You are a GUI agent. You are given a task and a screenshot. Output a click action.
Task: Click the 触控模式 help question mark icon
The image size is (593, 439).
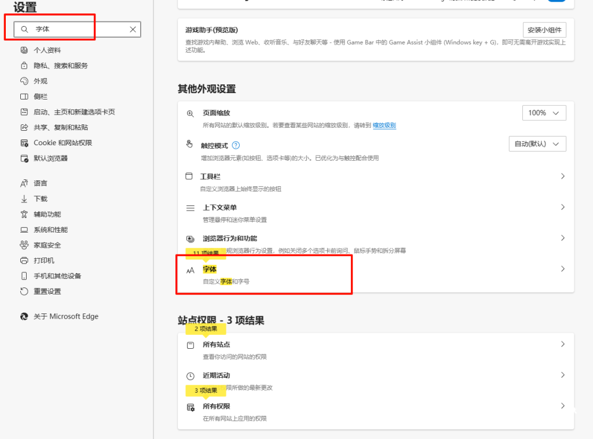236,146
